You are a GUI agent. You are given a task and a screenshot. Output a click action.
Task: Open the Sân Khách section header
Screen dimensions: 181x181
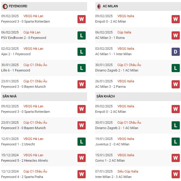(138, 97)
